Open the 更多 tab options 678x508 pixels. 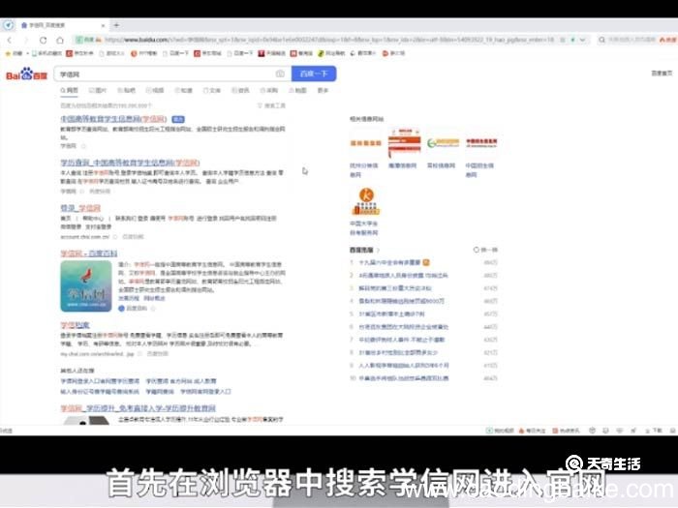coord(323,90)
